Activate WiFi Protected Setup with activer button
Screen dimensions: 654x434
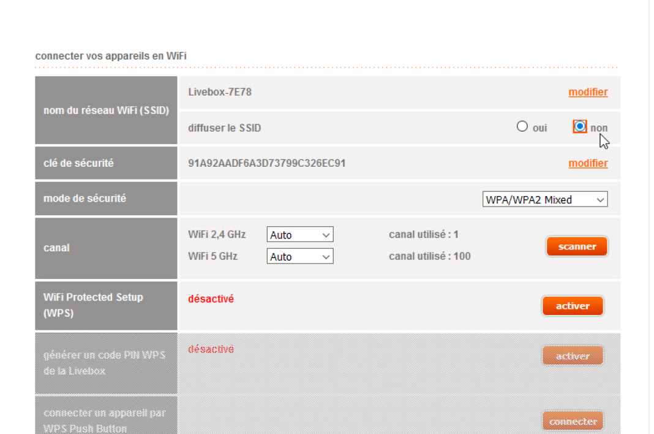[x=573, y=306]
